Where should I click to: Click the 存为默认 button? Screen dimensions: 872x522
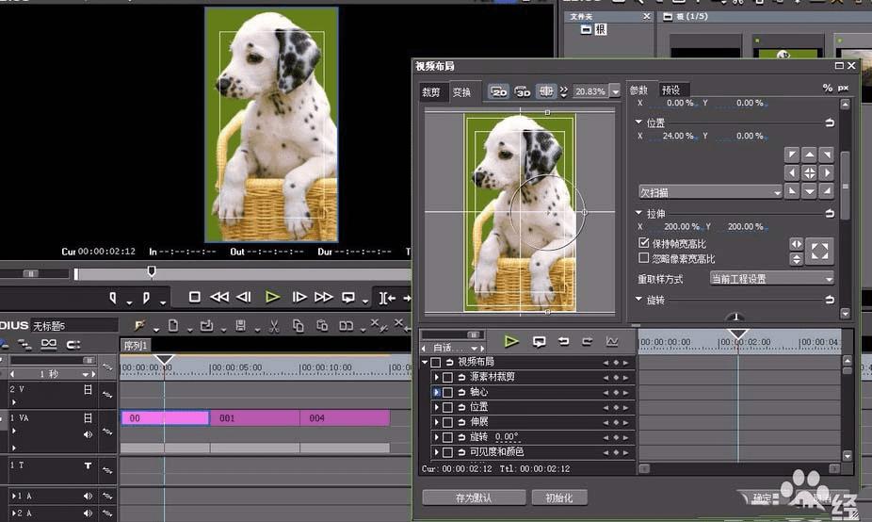[474, 498]
